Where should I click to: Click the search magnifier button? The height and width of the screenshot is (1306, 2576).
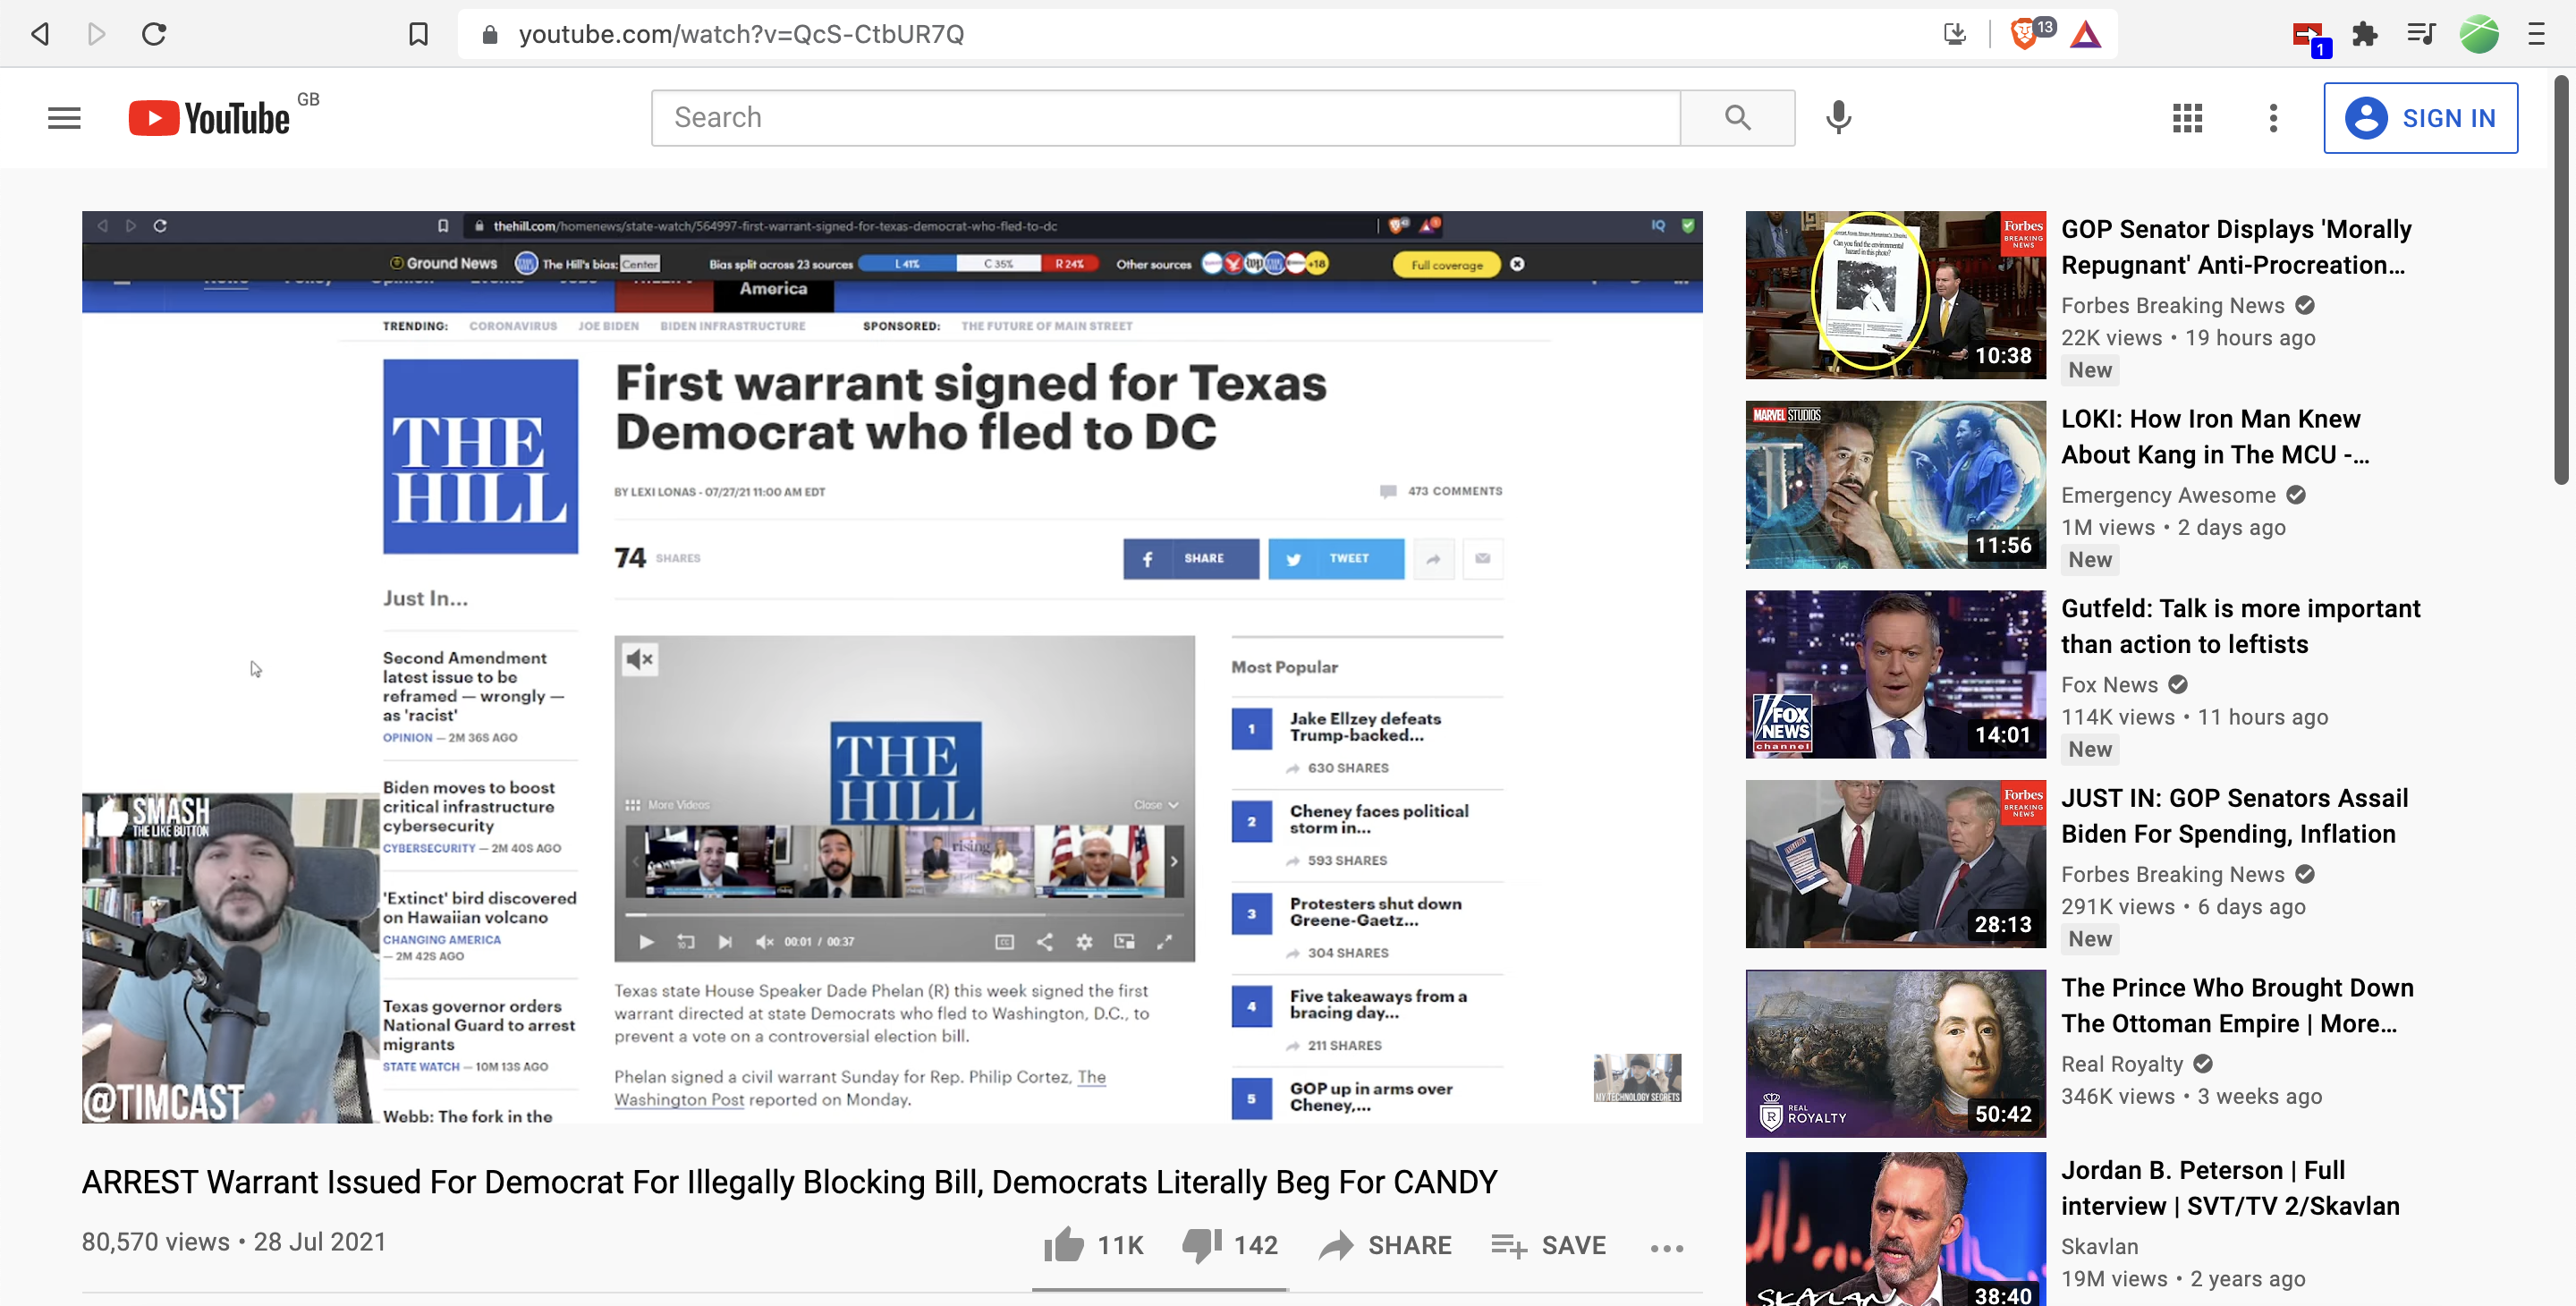[x=1737, y=118]
